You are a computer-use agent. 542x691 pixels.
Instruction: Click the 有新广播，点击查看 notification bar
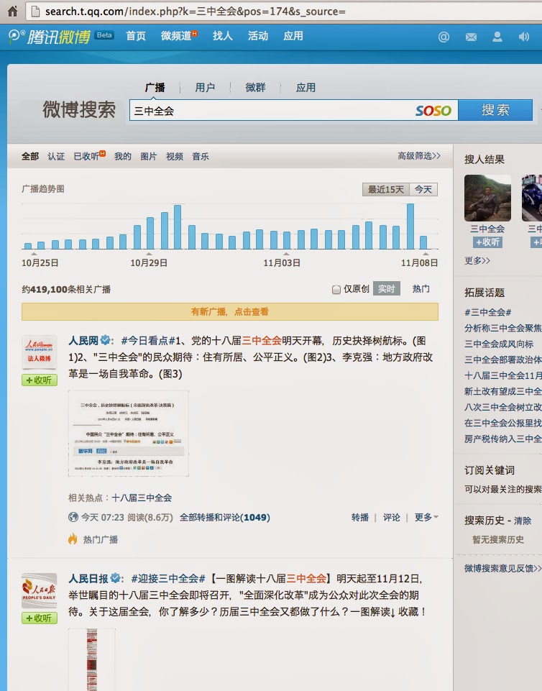click(230, 311)
